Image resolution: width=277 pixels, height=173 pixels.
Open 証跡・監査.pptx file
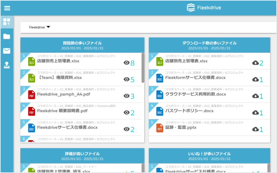tap(181, 127)
